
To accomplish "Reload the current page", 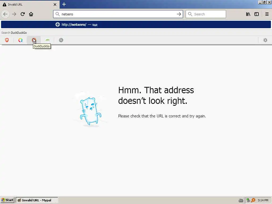I will coord(23,14).
